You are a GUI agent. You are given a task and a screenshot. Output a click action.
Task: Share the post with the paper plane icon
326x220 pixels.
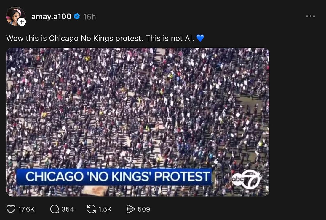point(131,209)
